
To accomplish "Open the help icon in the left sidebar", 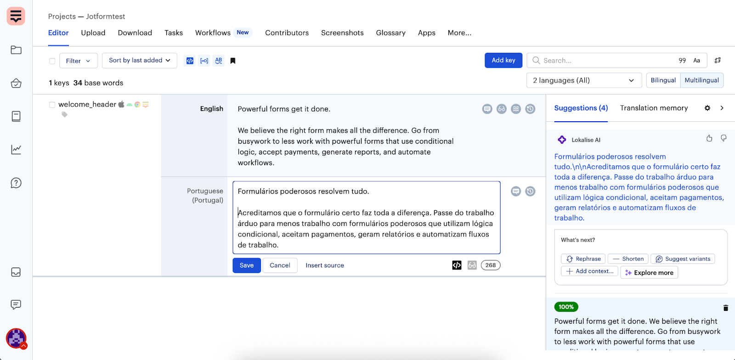I will pyautogui.click(x=16, y=183).
